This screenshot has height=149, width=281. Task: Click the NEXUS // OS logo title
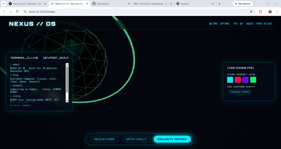32,24
